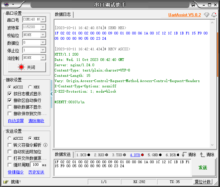Click inside the hex send data box

(x=122, y=167)
